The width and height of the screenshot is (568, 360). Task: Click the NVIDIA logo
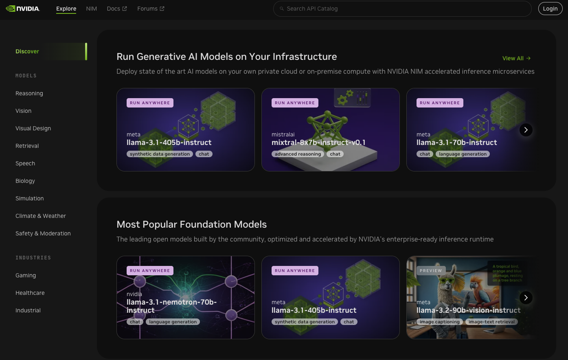[x=23, y=9]
